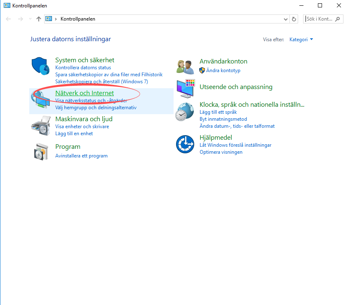Click the Program disc box icon
348x305 pixels.
click(x=41, y=152)
